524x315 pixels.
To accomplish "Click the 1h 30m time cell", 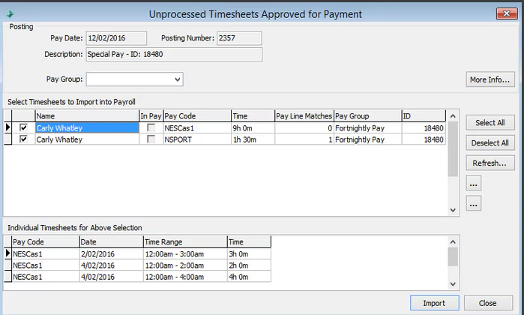I will [253, 139].
